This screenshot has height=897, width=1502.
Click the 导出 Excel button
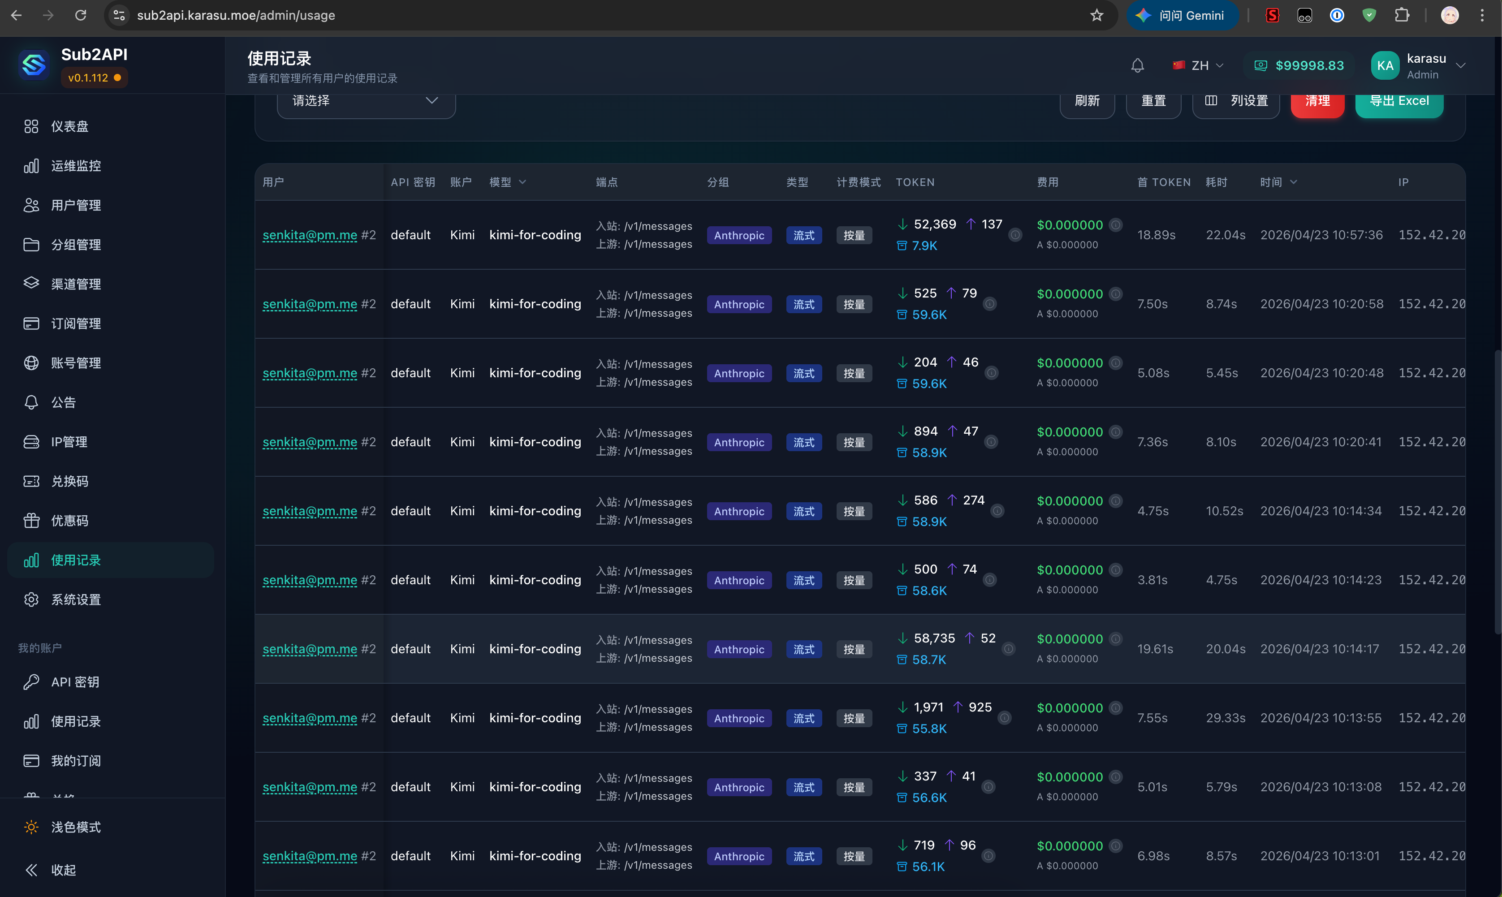pos(1398,101)
